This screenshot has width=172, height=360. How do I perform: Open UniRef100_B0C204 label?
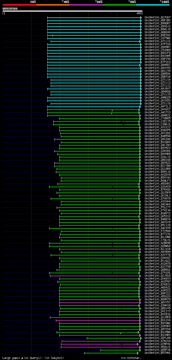pos(157,320)
